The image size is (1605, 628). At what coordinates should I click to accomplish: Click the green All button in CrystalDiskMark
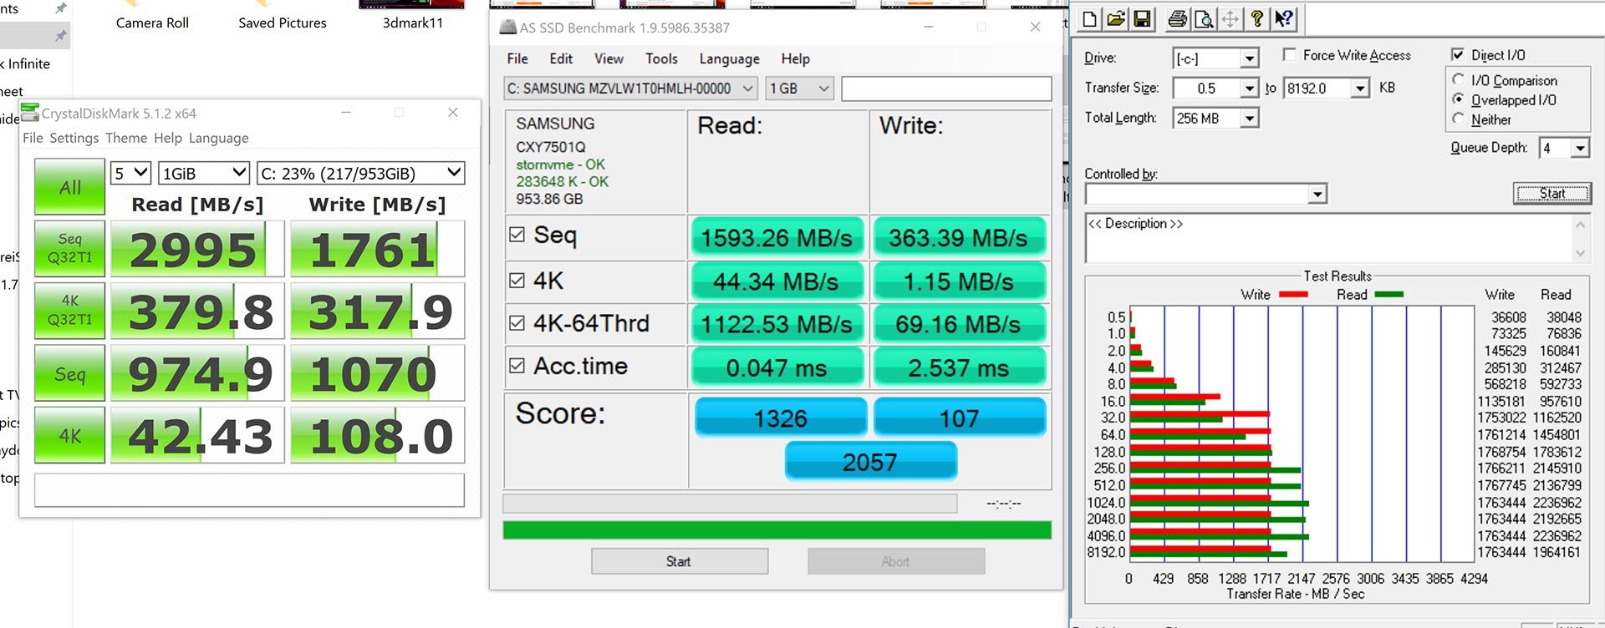point(70,188)
